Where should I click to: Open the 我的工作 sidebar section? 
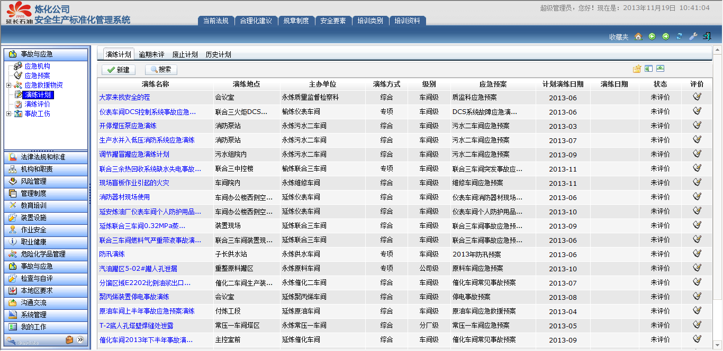(x=46, y=327)
